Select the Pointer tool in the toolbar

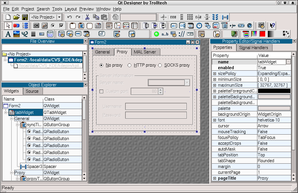8,26
